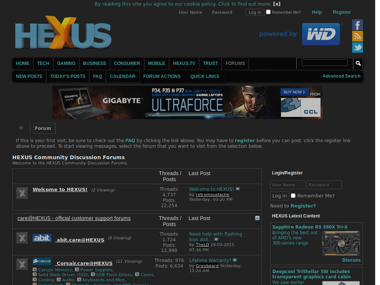380x285 pixels.
Task: Open the TECH navigation item
Action: 44,64
